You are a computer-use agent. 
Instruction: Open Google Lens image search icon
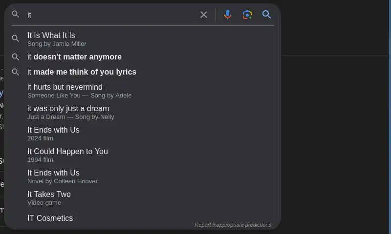(x=247, y=15)
